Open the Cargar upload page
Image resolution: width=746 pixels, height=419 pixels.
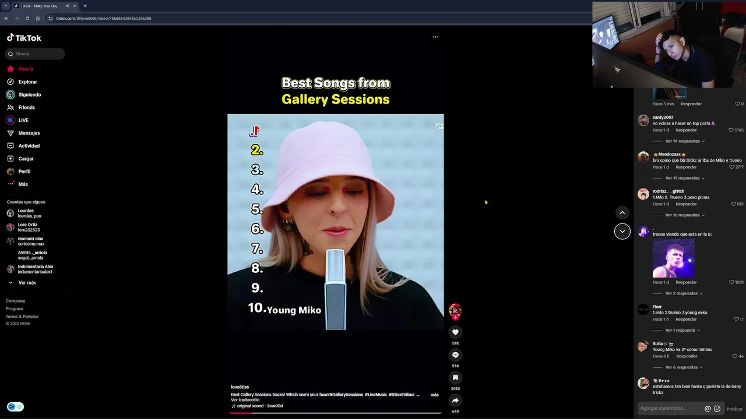point(20,159)
